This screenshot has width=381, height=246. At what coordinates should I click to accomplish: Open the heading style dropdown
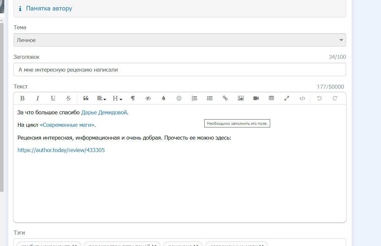(117, 98)
